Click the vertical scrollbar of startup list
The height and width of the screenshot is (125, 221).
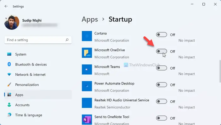coord(220,71)
